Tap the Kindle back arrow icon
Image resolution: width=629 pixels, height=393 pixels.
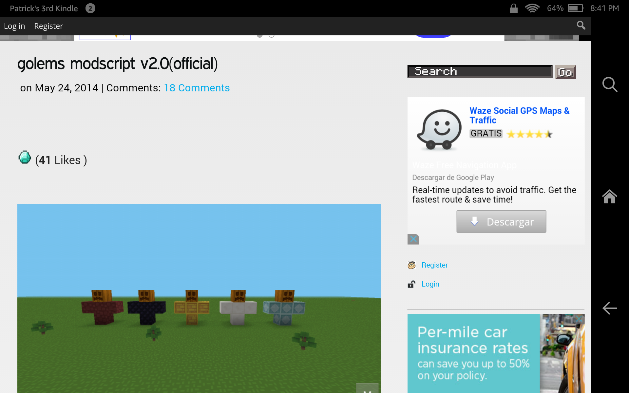pos(610,308)
